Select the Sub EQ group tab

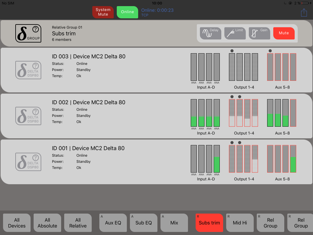point(144,223)
